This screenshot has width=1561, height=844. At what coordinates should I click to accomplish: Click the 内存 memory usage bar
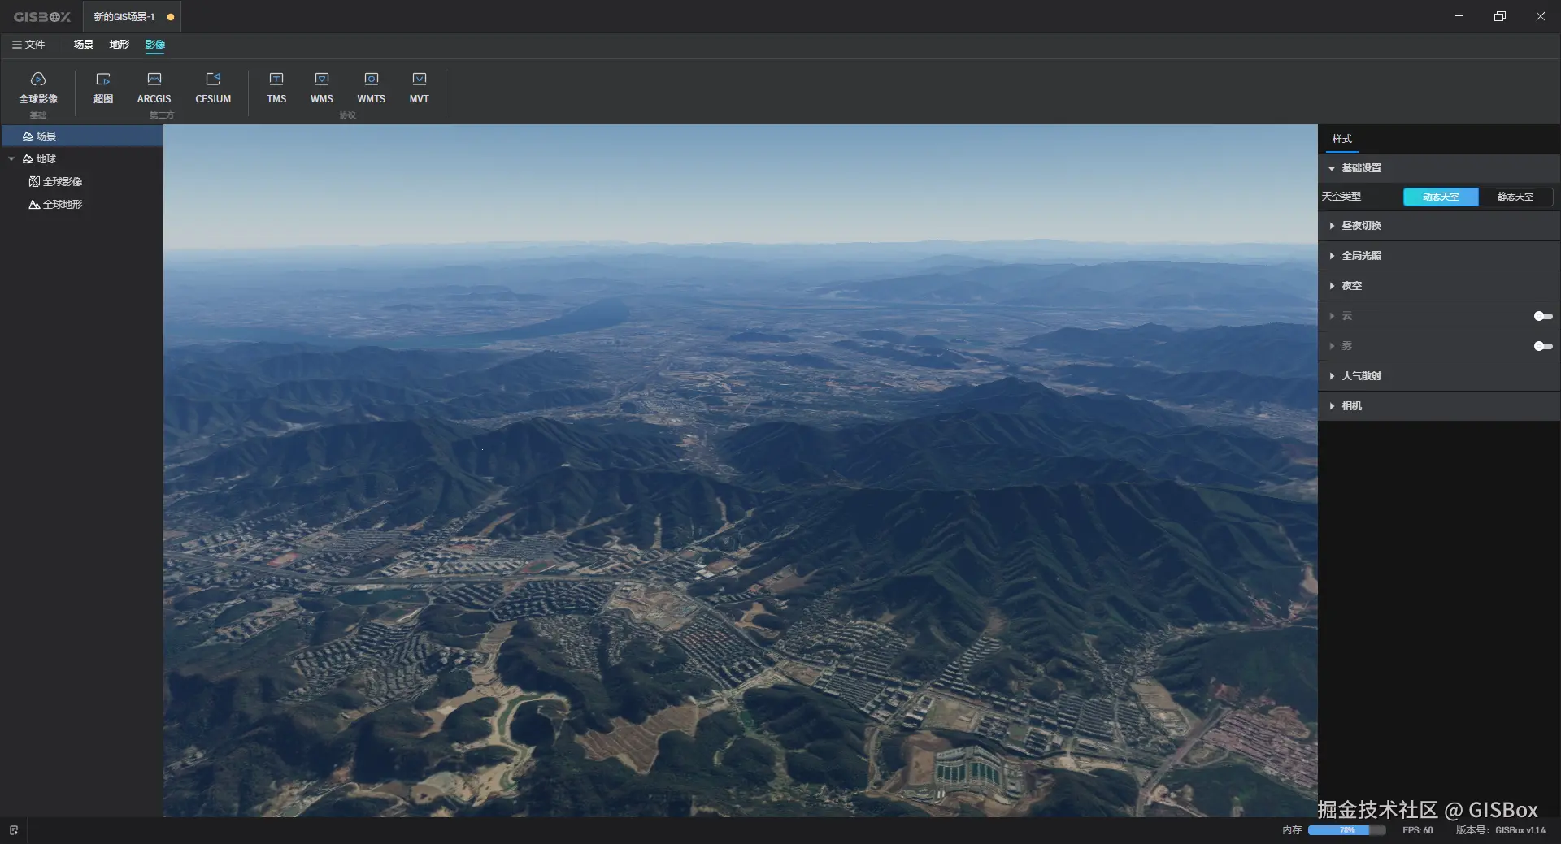click(x=1346, y=830)
